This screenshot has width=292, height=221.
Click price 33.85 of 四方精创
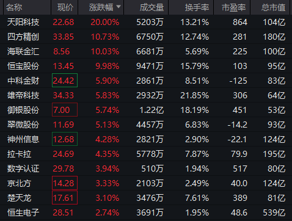pyautogui.click(x=64, y=37)
